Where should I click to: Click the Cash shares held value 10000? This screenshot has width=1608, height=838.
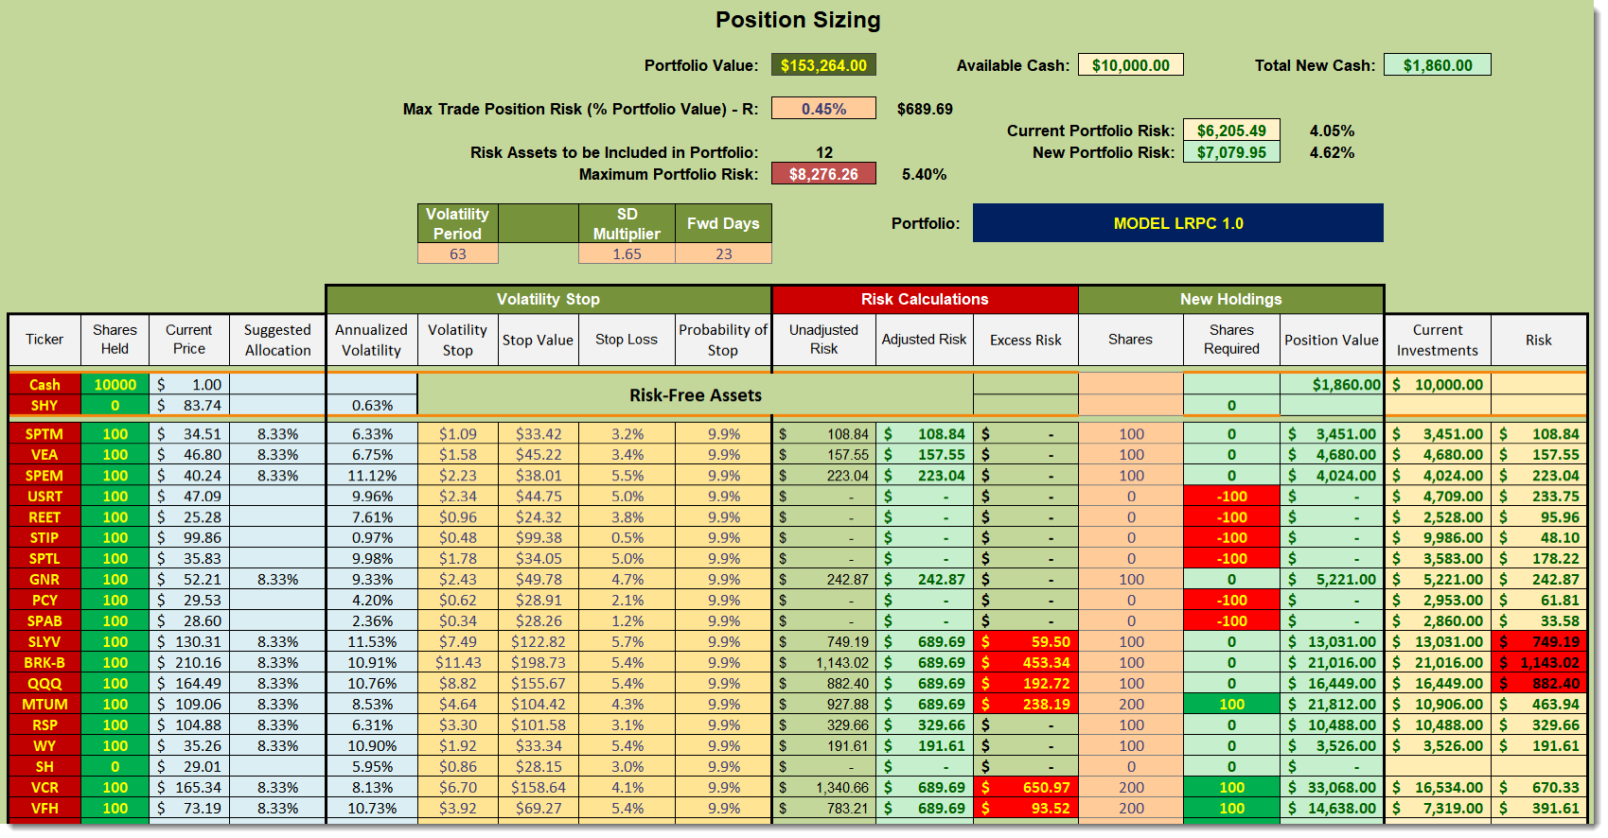point(115,385)
